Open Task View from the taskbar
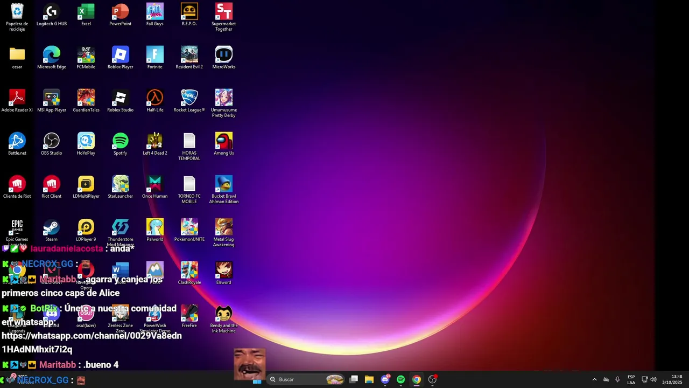The height and width of the screenshot is (388, 689). [354, 379]
